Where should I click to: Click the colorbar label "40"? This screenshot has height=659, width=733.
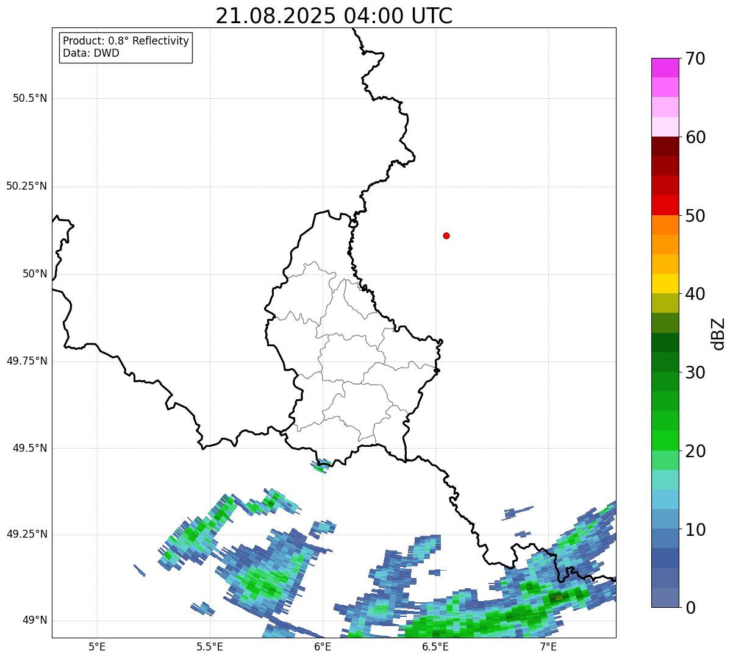tap(695, 294)
